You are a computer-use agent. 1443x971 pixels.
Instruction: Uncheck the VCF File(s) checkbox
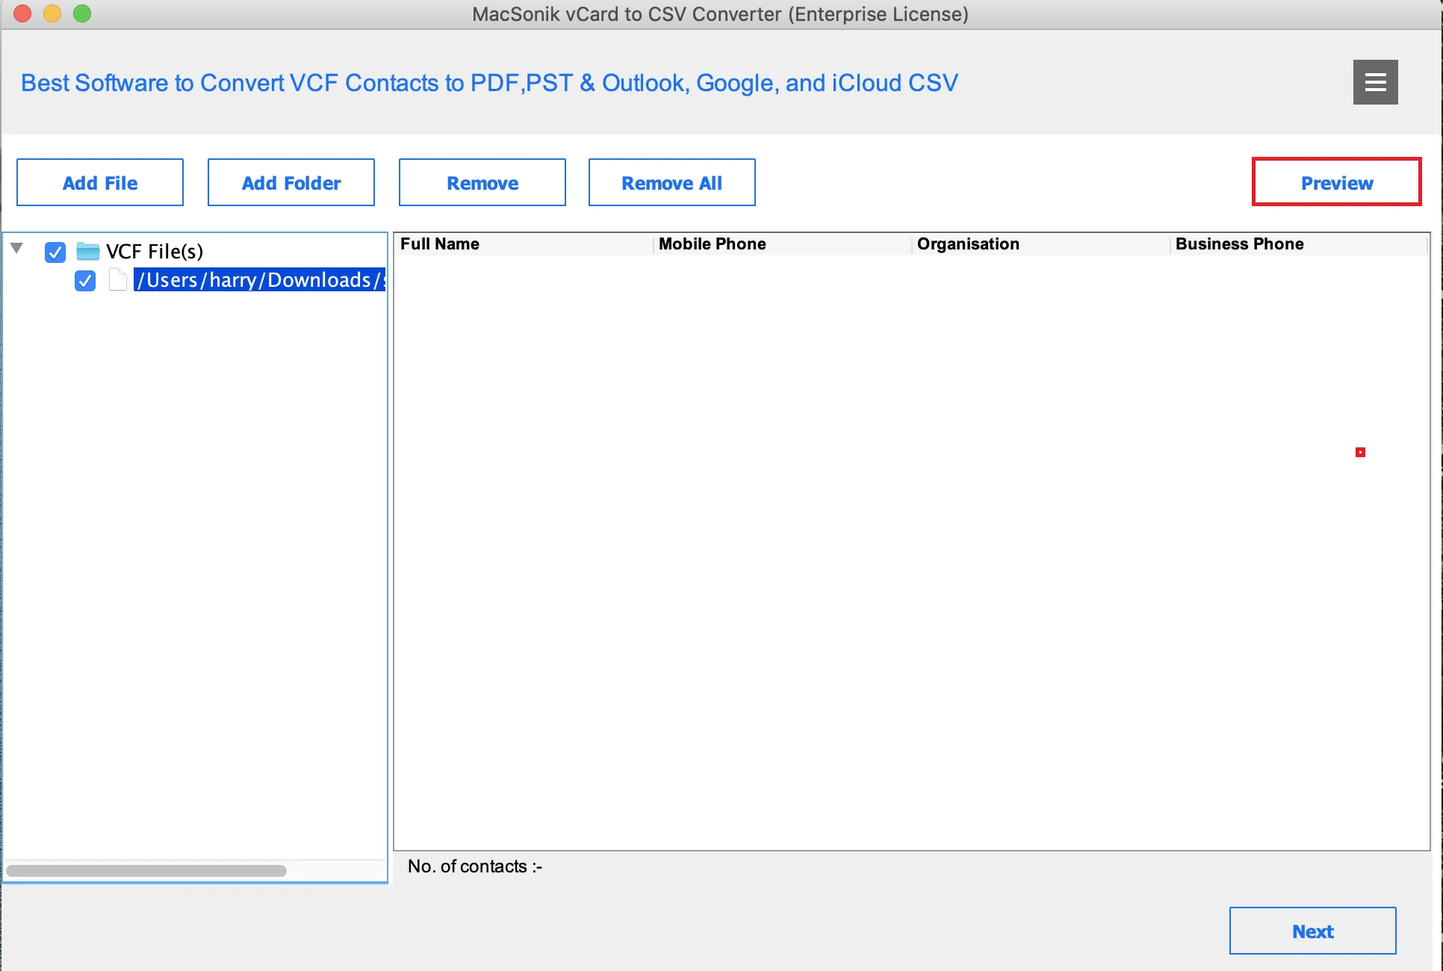[55, 252]
